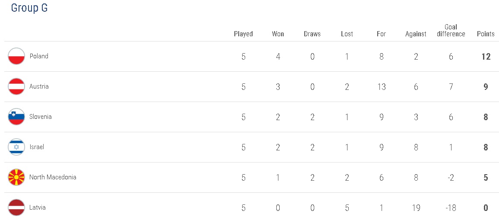499x220 pixels.
Task: Click the Slovenia flag icon
Action: coord(16,117)
